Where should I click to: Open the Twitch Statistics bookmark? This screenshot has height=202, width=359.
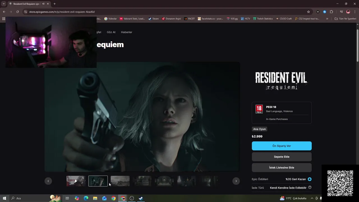tap(263, 19)
